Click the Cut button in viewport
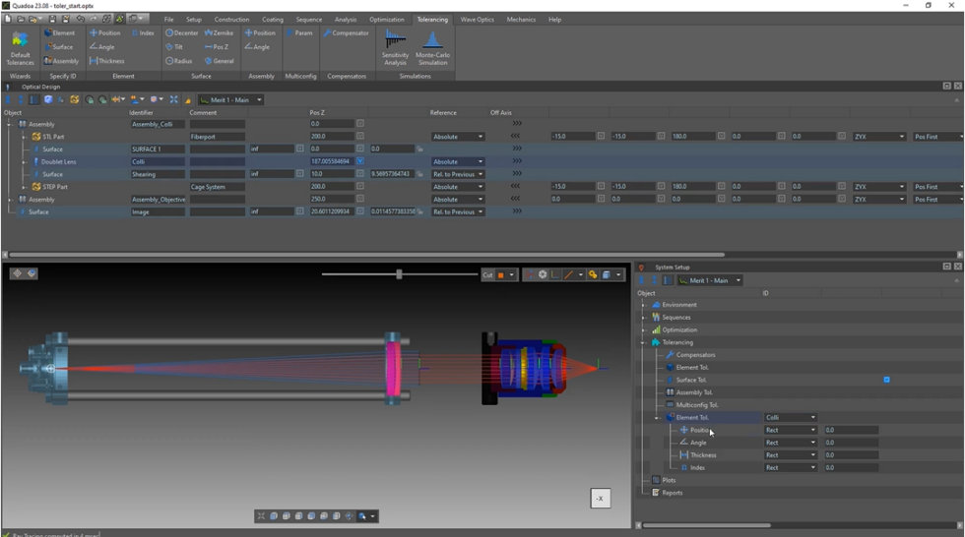965x537 pixels. [487, 275]
